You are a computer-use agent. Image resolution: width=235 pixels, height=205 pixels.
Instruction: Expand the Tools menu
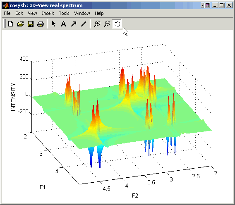pos(64,13)
